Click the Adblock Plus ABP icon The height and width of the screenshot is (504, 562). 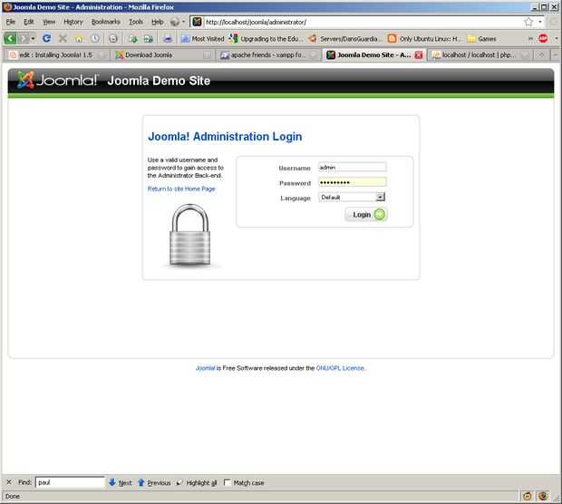543,38
